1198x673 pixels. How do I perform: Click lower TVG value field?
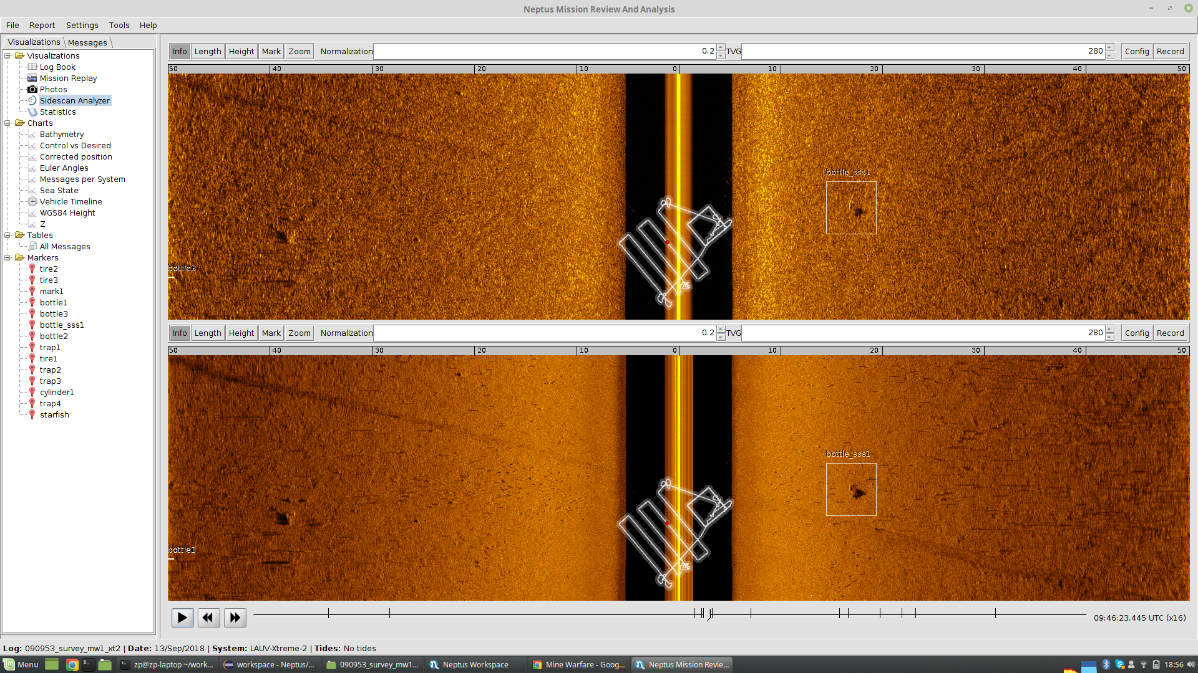pyautogui.click(x=923, y=333)
